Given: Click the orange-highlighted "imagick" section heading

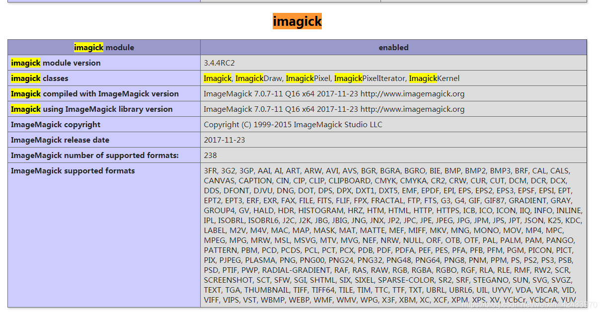Looking at the screenshot, I should (297, 21).
